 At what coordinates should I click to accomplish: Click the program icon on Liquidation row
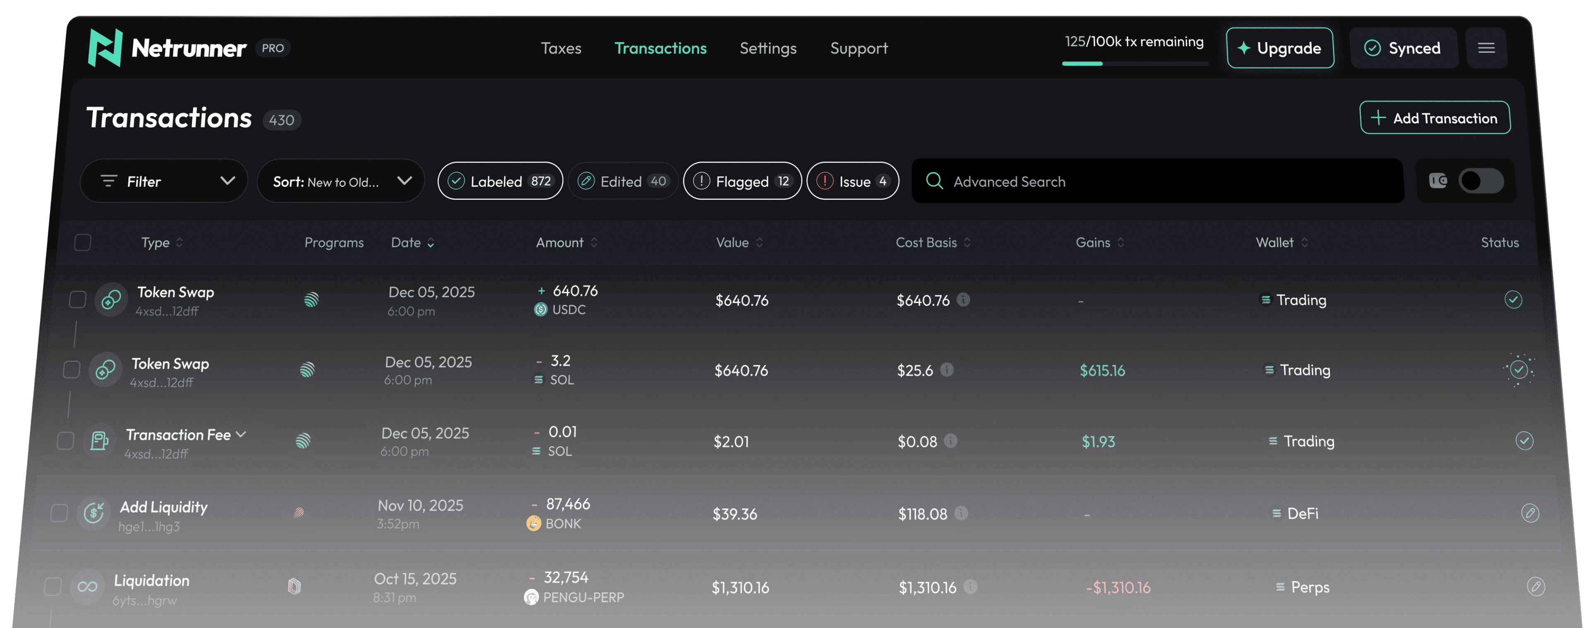[x=294, y=586]
